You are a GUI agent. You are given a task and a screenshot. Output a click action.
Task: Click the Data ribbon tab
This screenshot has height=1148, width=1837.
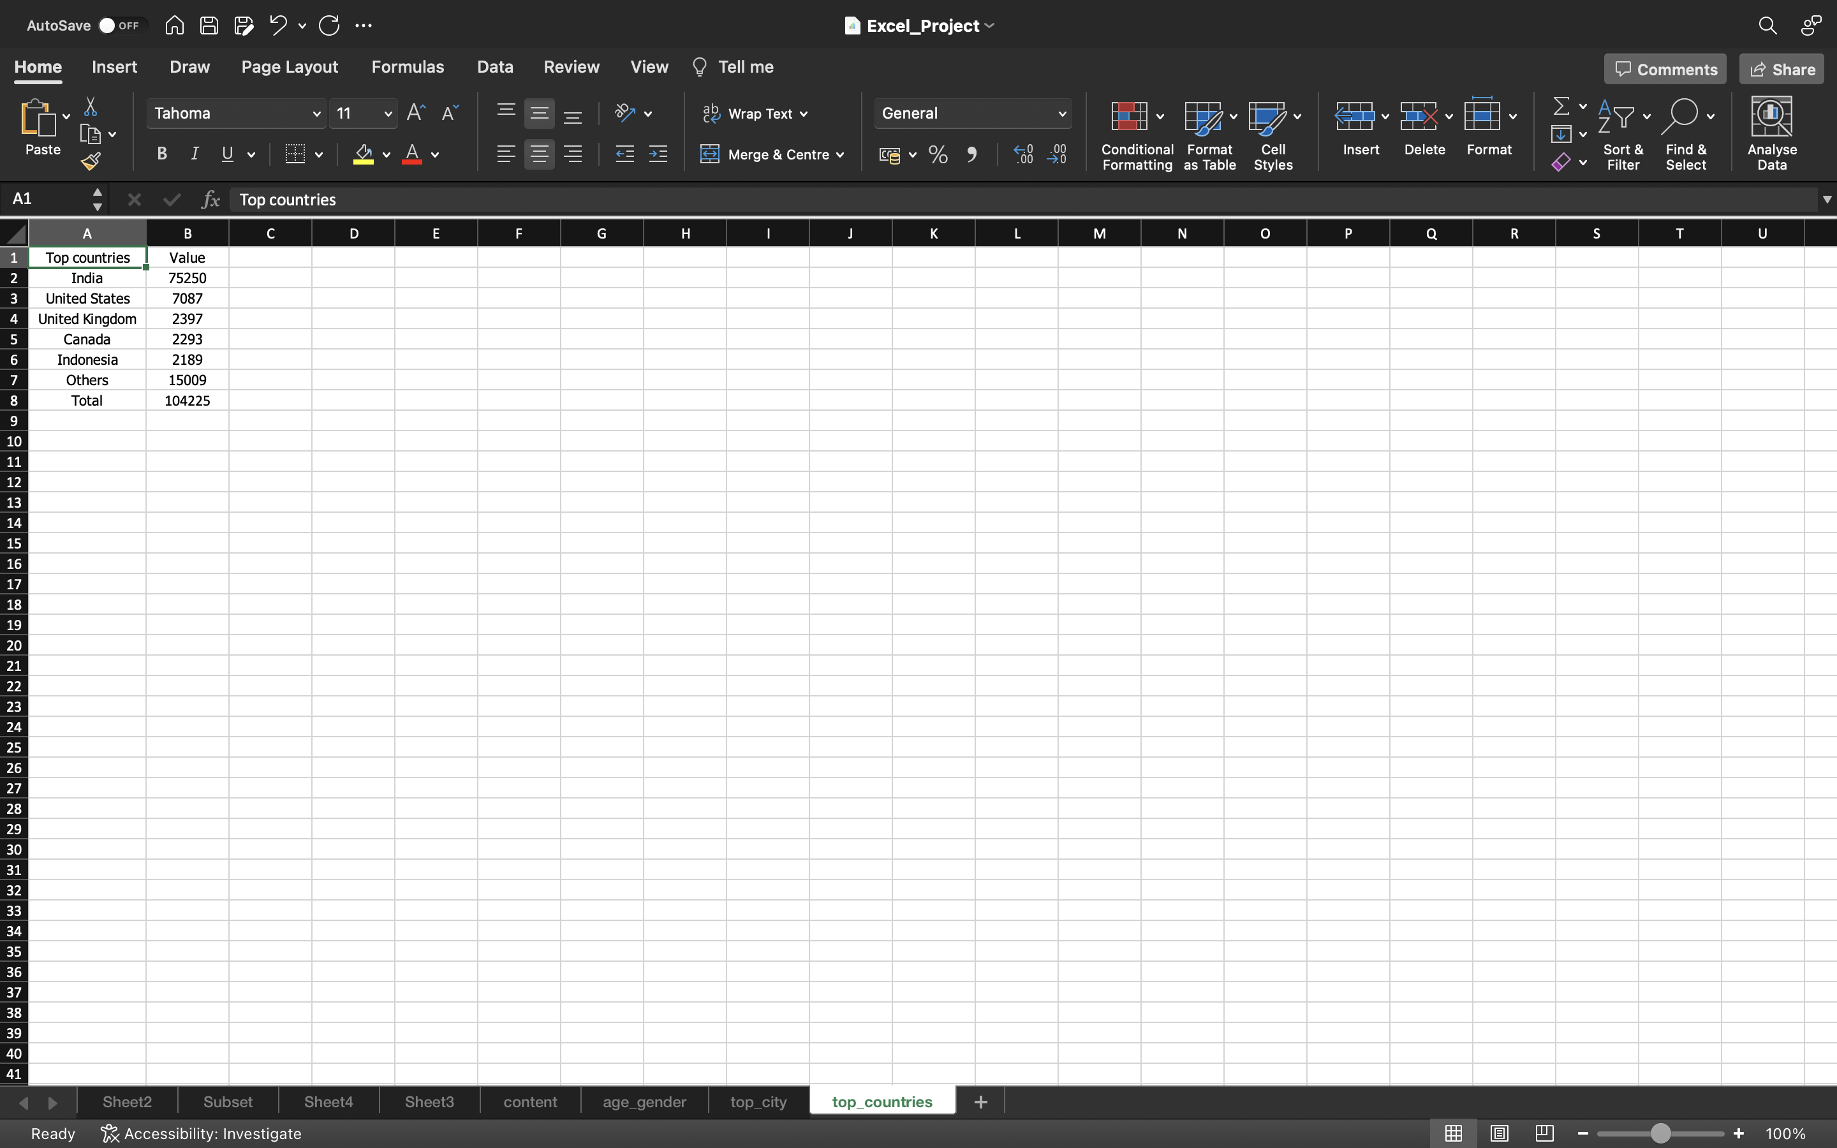[x=494, y=66]
